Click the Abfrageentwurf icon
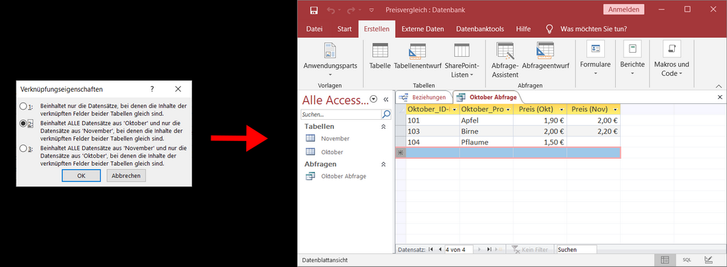The image size is (727, 267). [545, 51]
